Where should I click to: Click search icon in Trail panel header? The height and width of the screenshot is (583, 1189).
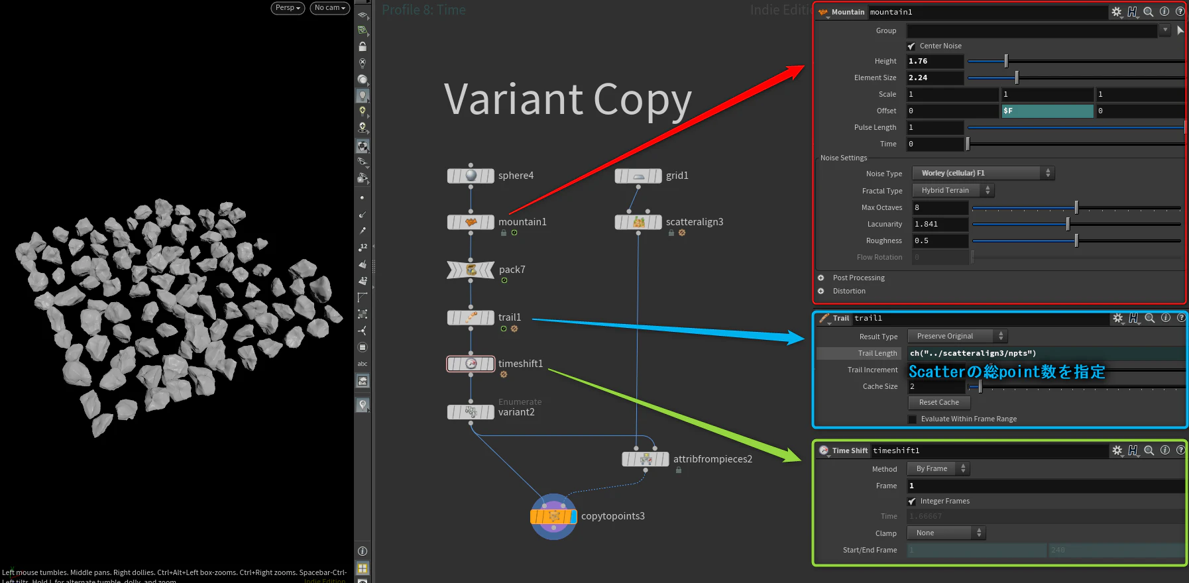tap(1150, 318)
